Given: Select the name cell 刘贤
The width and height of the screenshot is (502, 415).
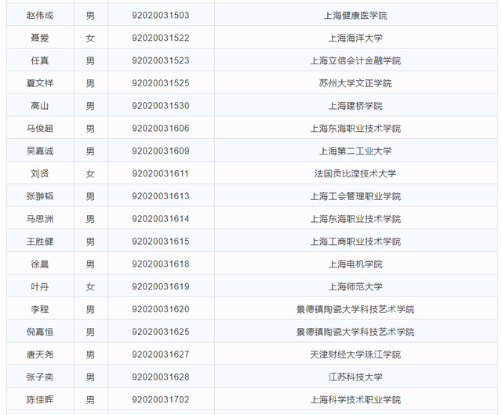Looking at the screenshot, I should click(x=40, y=173).
